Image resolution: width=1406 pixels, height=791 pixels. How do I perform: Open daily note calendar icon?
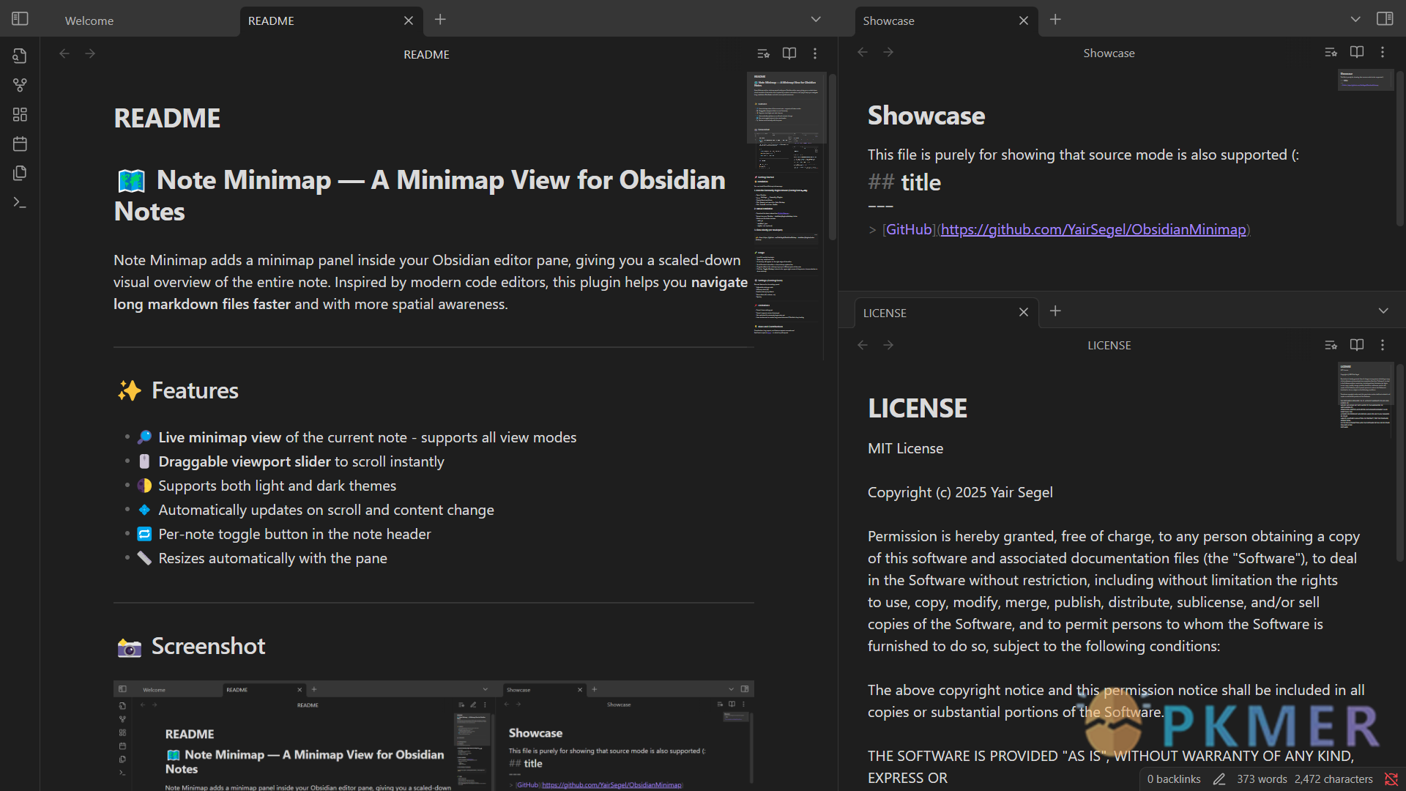pos(20,144)
